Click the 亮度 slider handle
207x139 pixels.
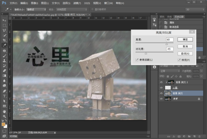tap(167, 44)
